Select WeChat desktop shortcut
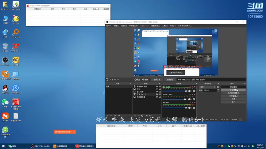Viewport: 266px width, 149px height. click(5, 103)
